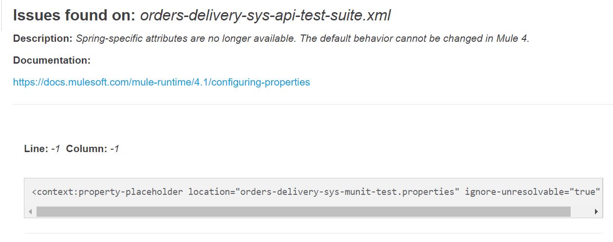Click the "Issues found on:" heading
The height and width of the screenshot is (242, 613).
point(74,16)
